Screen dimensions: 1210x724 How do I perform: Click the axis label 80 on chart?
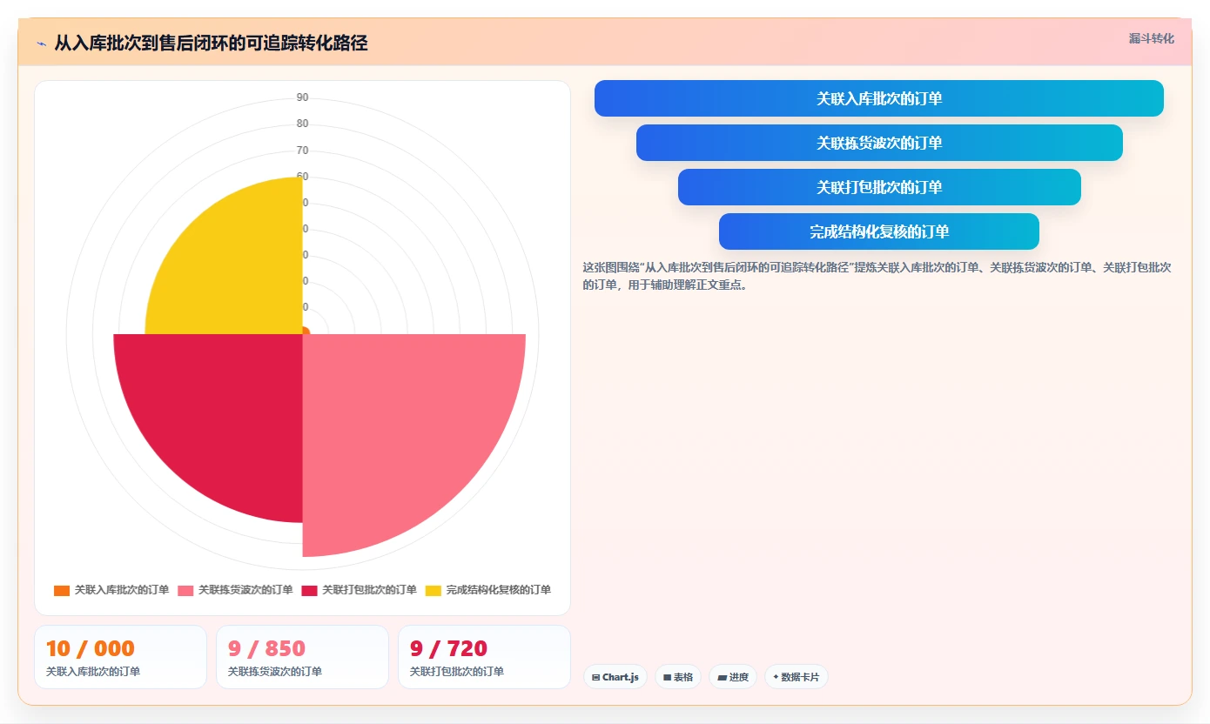302,124
